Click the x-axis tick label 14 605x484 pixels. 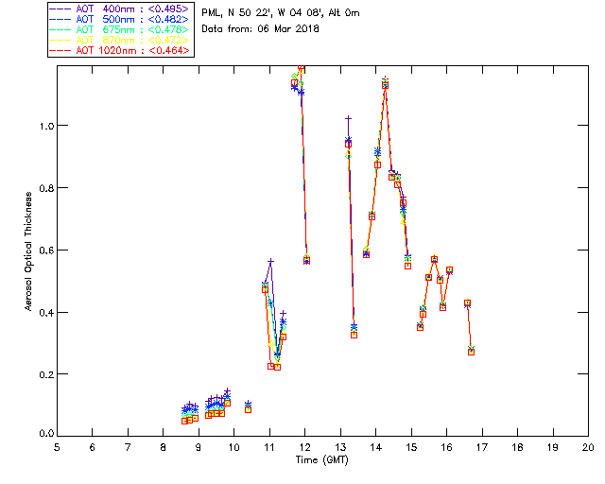coord(376,447)
